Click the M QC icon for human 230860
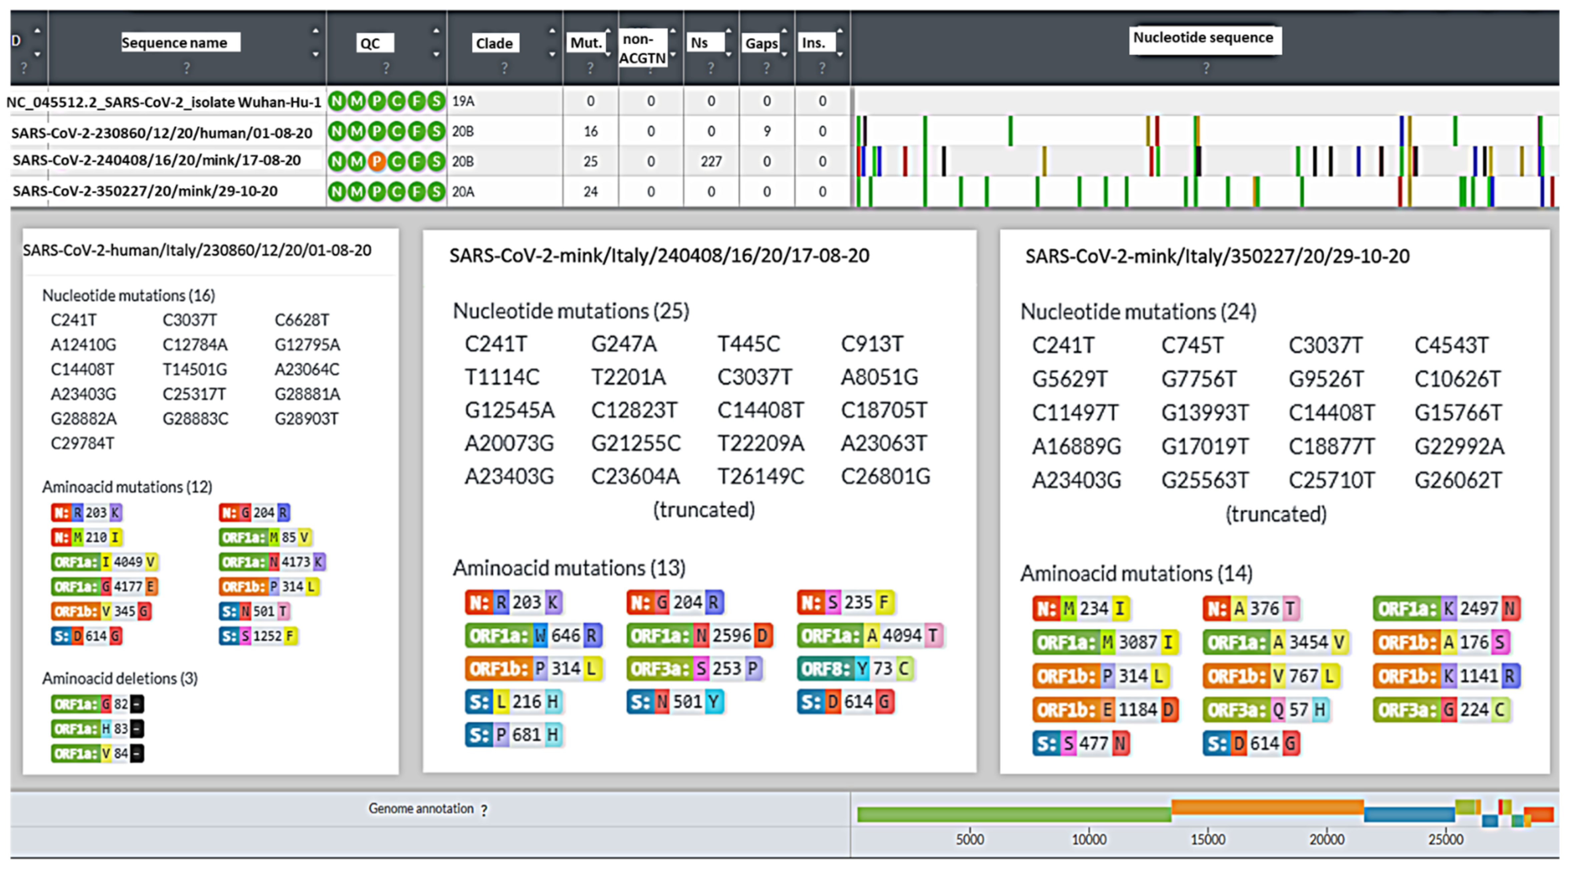The height and width of the screenshot is (869, 1569). [x=357, y=131]
